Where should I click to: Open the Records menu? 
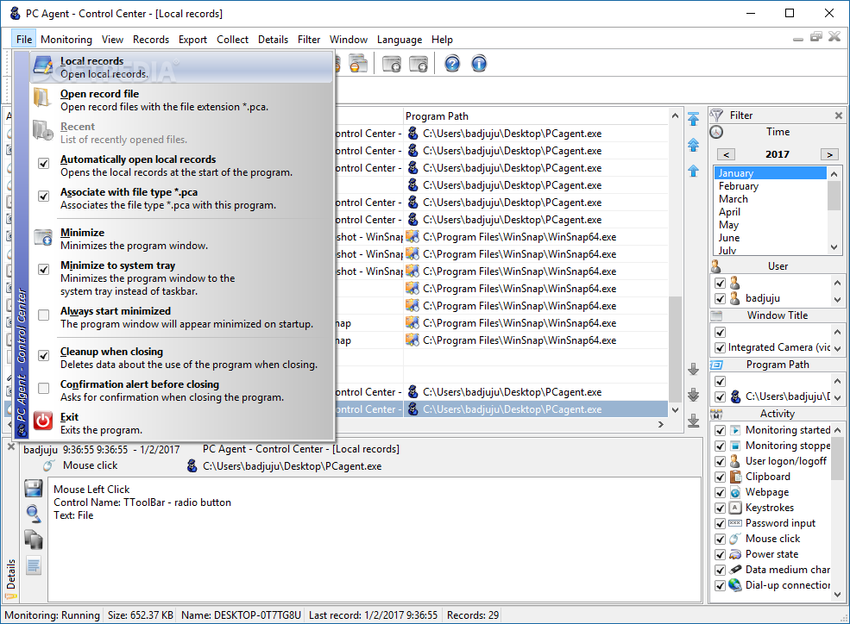click(151, 40)
